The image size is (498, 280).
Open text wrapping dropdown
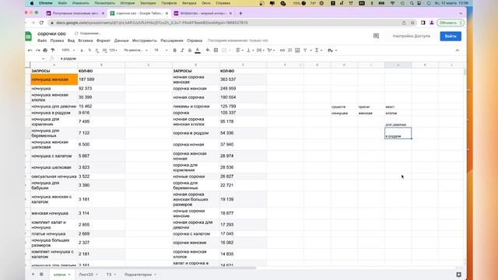coord(261,50)
